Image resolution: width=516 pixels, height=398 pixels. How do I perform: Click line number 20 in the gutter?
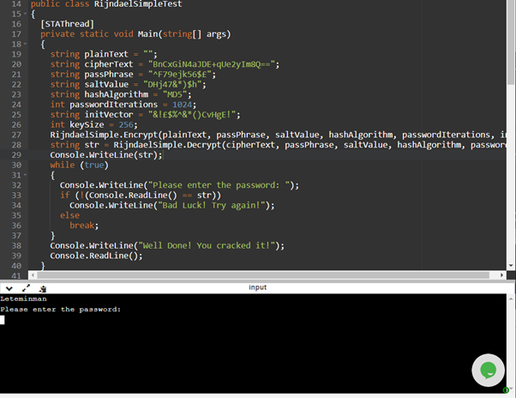pyautogui.click(x=16, y=64)
